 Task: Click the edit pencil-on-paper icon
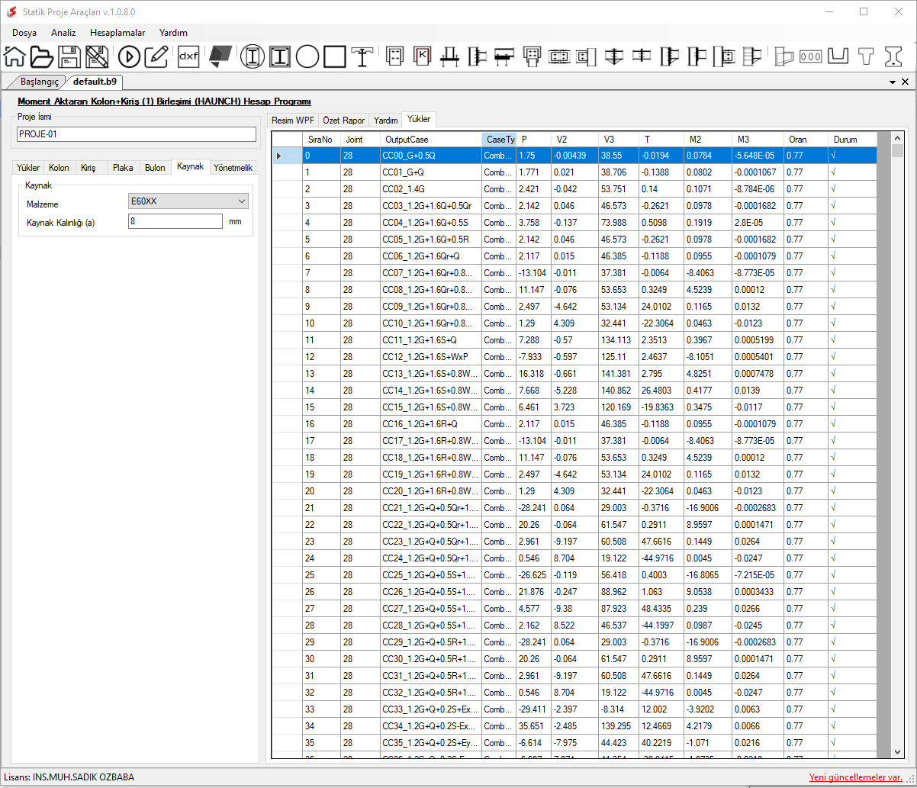156,56
